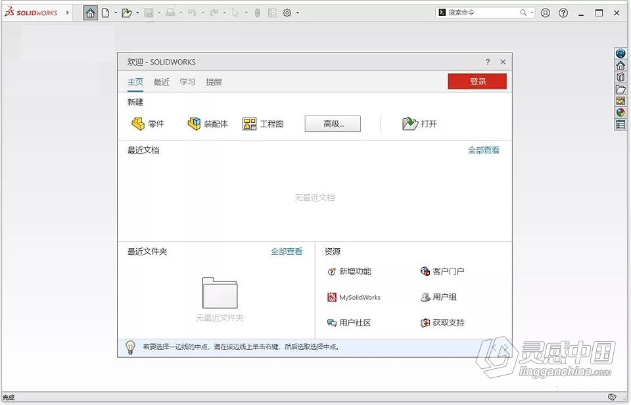The image size is (631, 405).
Task: Expand the Undo dropdown arrow
Action: tap(203, 13)
